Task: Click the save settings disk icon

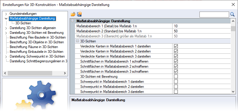Action: (79, 14)
